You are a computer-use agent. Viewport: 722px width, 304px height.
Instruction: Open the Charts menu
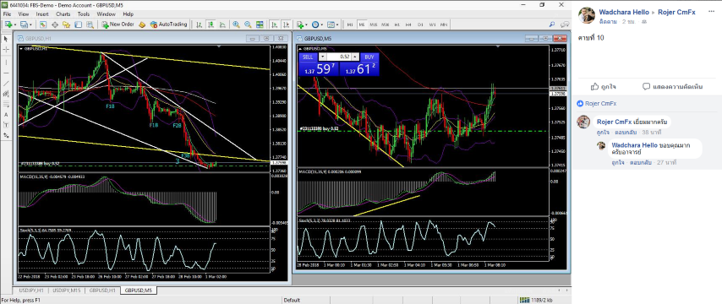coord(63,14)
